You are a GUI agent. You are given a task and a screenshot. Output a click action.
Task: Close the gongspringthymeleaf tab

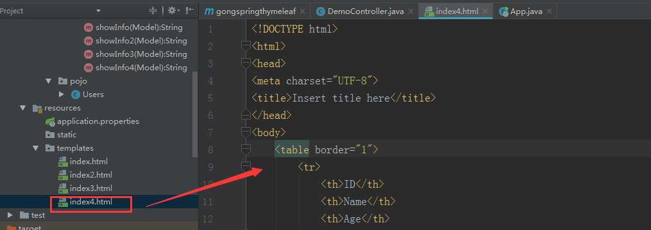click(302, 11)
